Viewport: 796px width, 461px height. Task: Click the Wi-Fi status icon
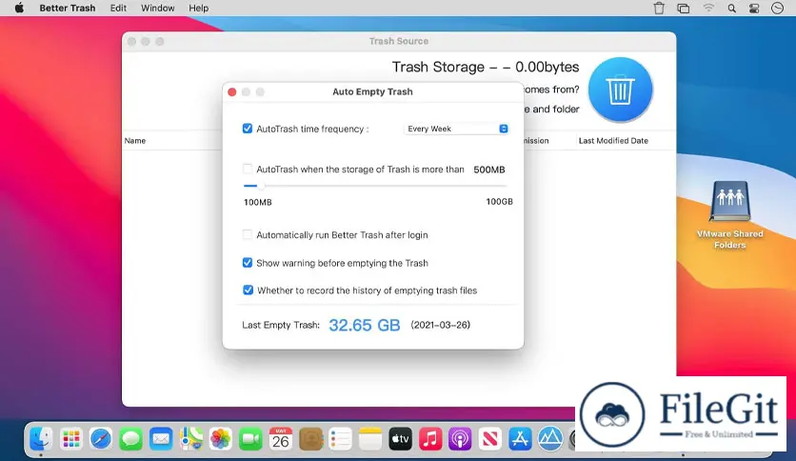tap(708, 9)
